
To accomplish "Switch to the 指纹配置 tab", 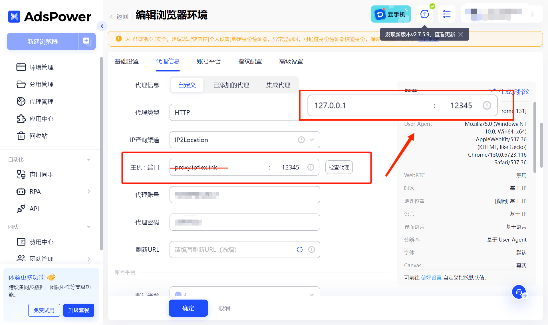I will (x=250, y=61).
